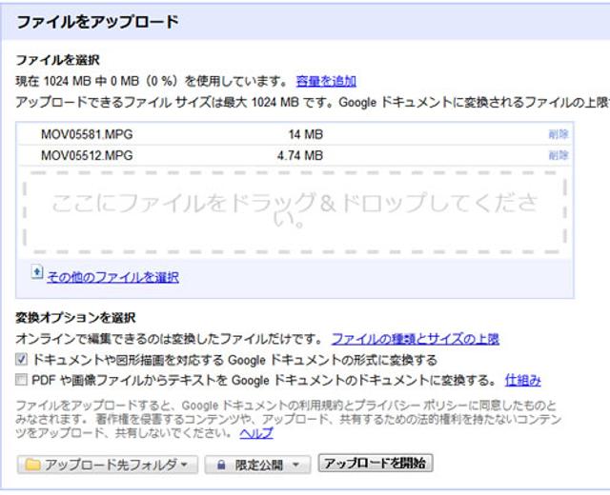Screen dimensions: 610x495
Task: Remove MOV05512.MPG with its 削除 link
Action: point(559,155)
